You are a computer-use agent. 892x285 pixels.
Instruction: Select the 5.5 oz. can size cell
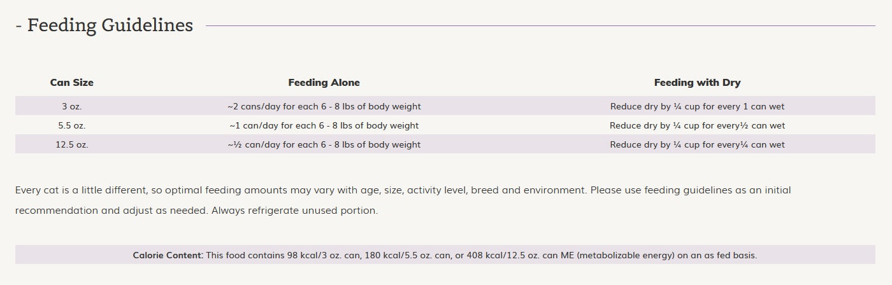click(72, 125)
